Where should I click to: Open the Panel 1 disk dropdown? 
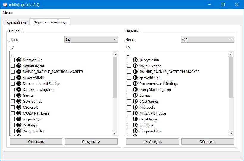tap(91, 40)
